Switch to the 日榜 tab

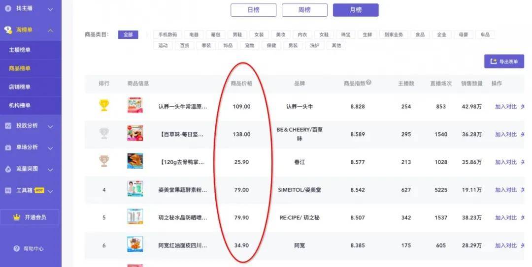[254, 10]
